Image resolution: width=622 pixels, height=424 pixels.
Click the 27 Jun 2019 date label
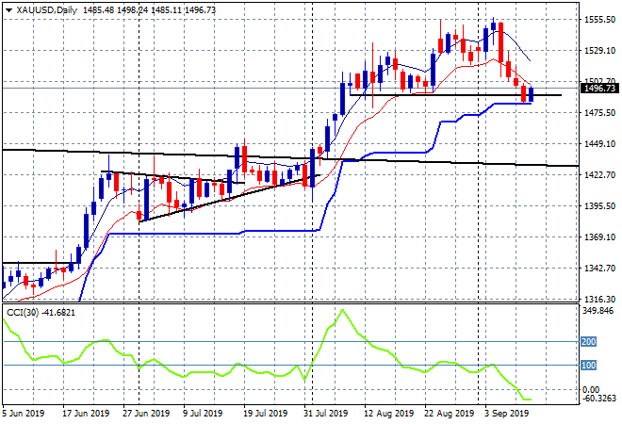146,414
